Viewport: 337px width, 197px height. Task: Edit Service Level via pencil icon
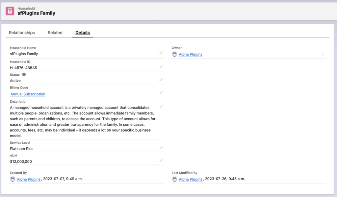[161, 148]
